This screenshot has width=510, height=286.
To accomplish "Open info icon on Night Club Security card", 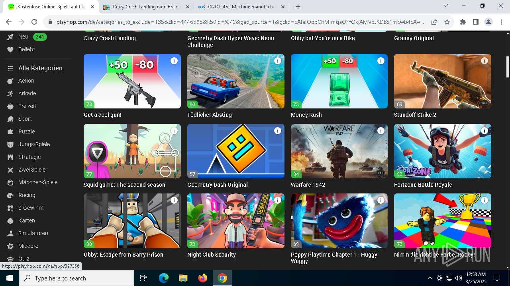I will pos(278,200).
